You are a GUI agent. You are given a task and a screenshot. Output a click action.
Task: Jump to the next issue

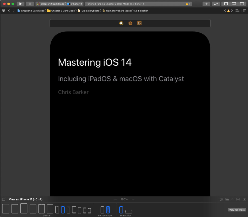[x=232, y=11]
